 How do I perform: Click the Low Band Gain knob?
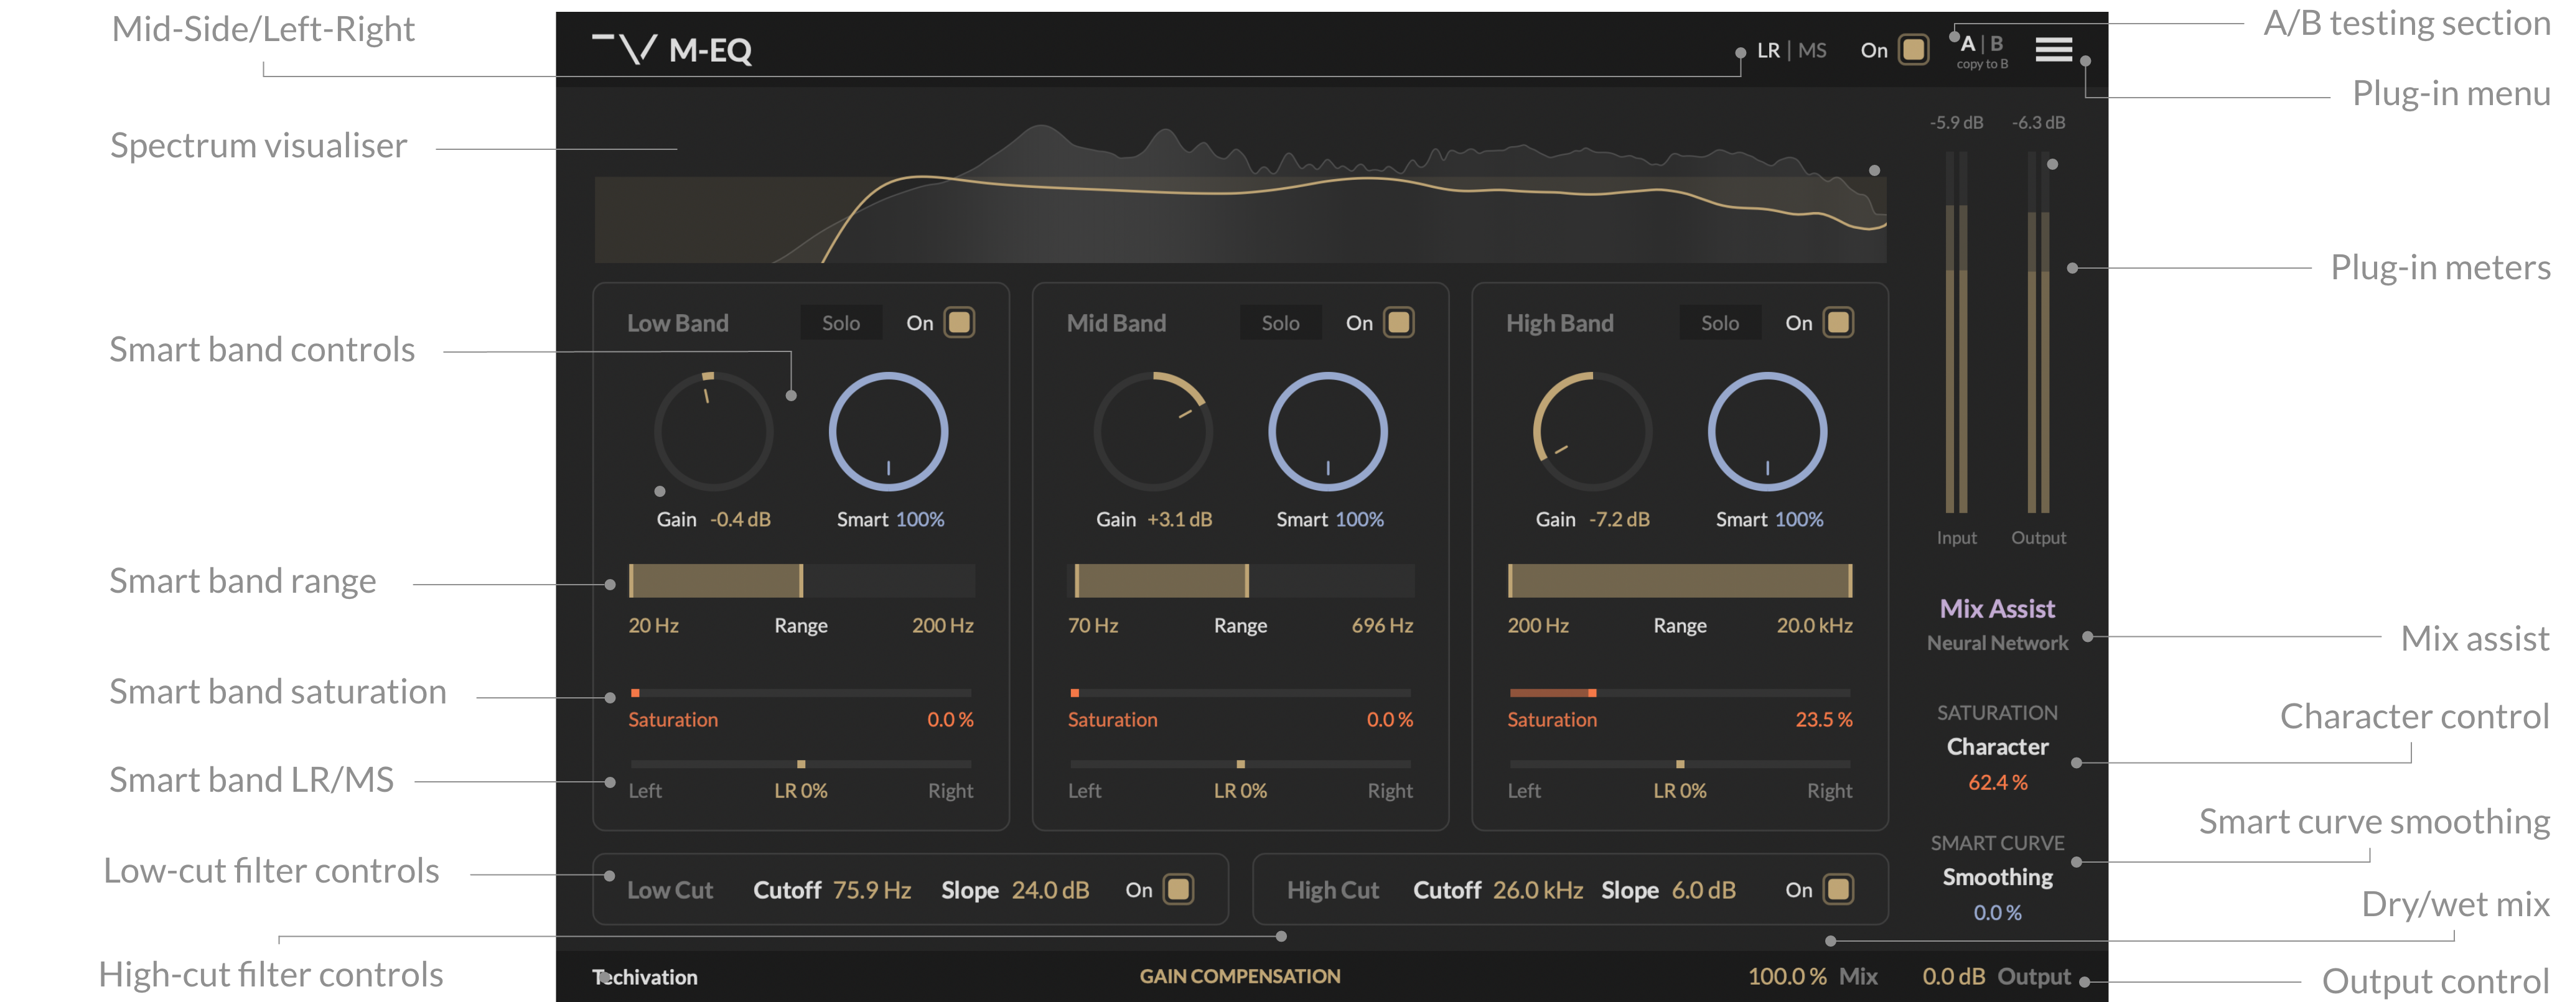pyautogui.click(x=713, y=432)
